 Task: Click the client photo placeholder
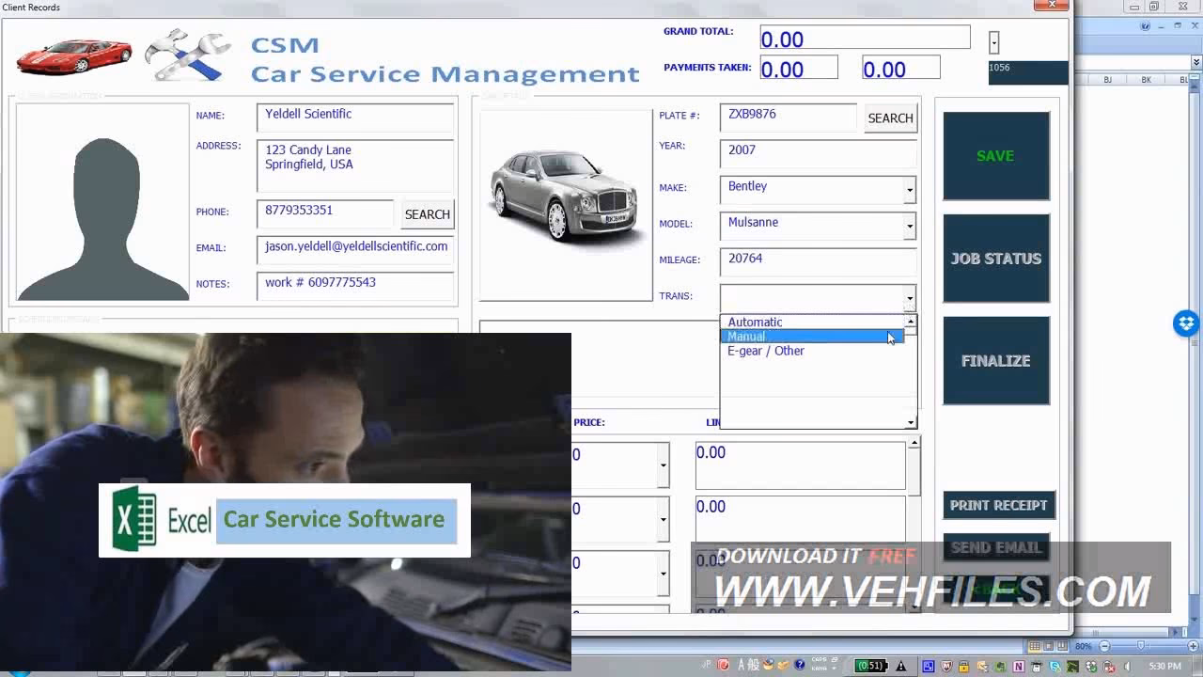pyautogui.click(x=102, y=201)
